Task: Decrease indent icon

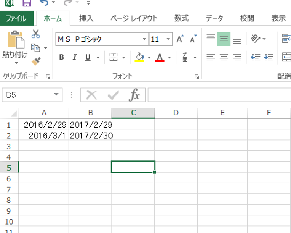Action: click(256, 57)
